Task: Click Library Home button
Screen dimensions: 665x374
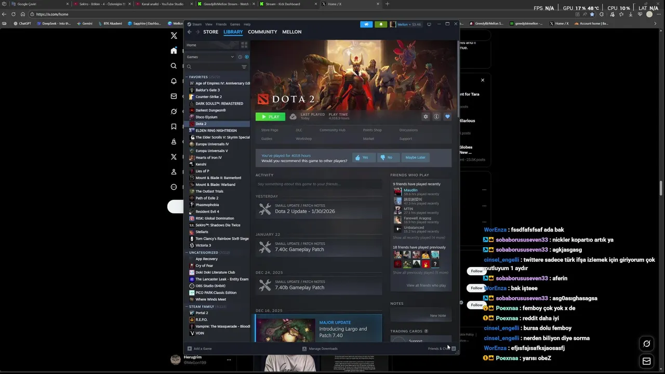Action: pyautogui.click(x=212, y=45)
